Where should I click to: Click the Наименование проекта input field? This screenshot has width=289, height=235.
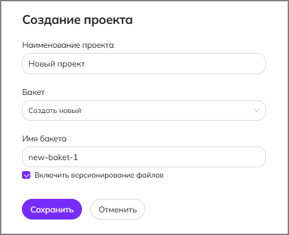click(144, 64)
